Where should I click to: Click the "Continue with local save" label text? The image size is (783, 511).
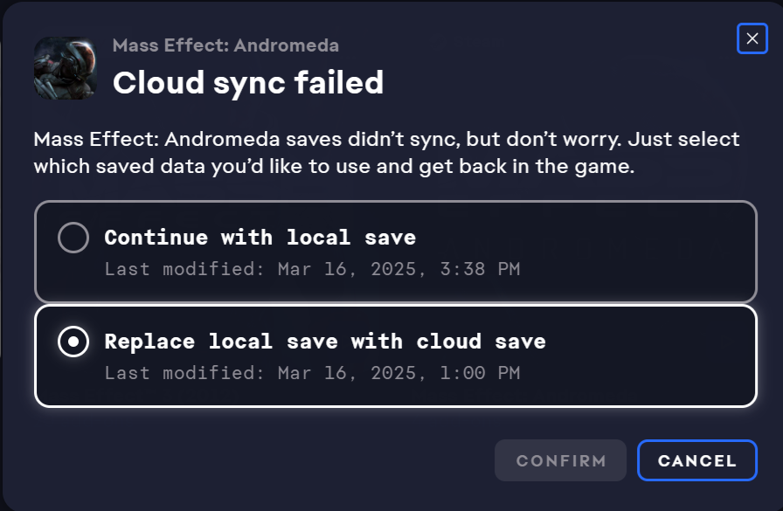tap(260, 238)
